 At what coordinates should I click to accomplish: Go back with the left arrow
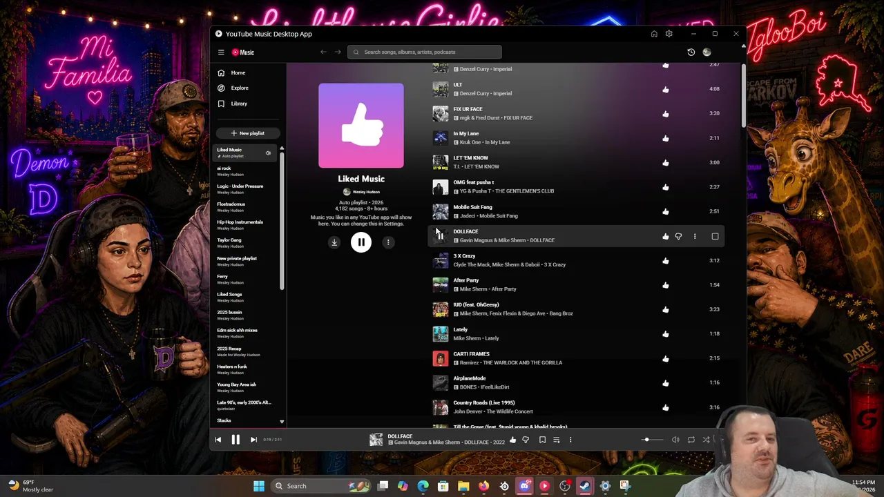(x=323, y=52)
